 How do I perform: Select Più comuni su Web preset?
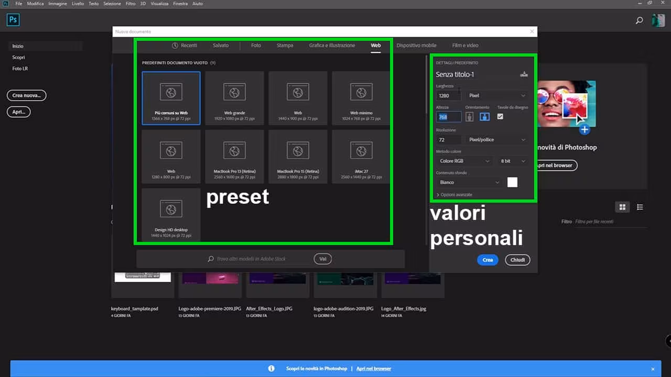pos(171,98)
